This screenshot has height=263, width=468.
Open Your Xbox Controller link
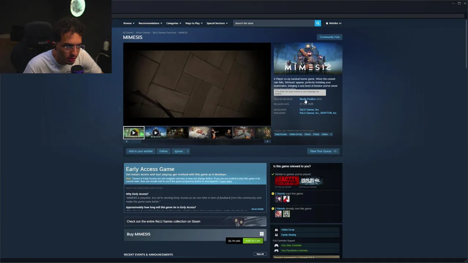click(x=291, y=245)
